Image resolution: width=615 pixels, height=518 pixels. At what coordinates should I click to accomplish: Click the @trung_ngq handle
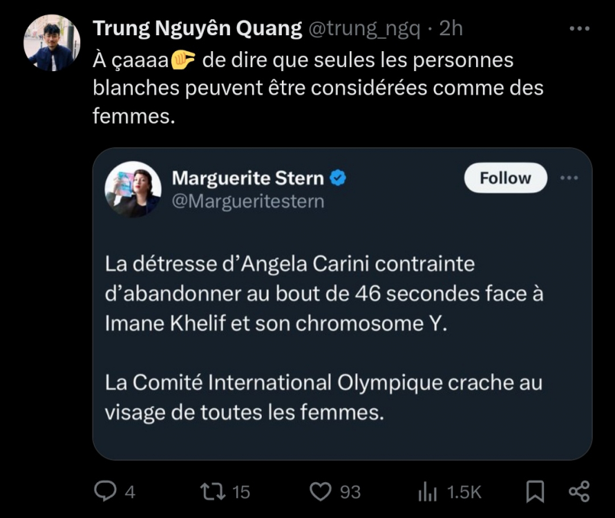[363, 28]
